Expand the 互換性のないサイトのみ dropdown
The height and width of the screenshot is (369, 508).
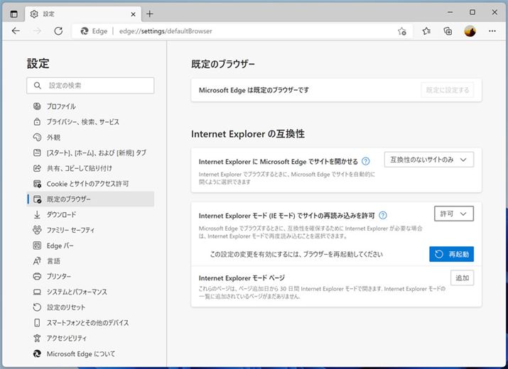pyautogui.click(x=428, y=160)
